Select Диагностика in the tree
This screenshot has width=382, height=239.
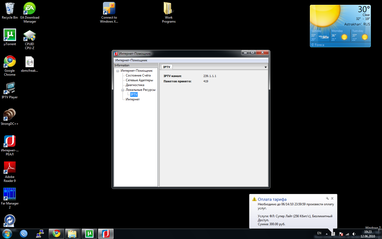[135, 85]
